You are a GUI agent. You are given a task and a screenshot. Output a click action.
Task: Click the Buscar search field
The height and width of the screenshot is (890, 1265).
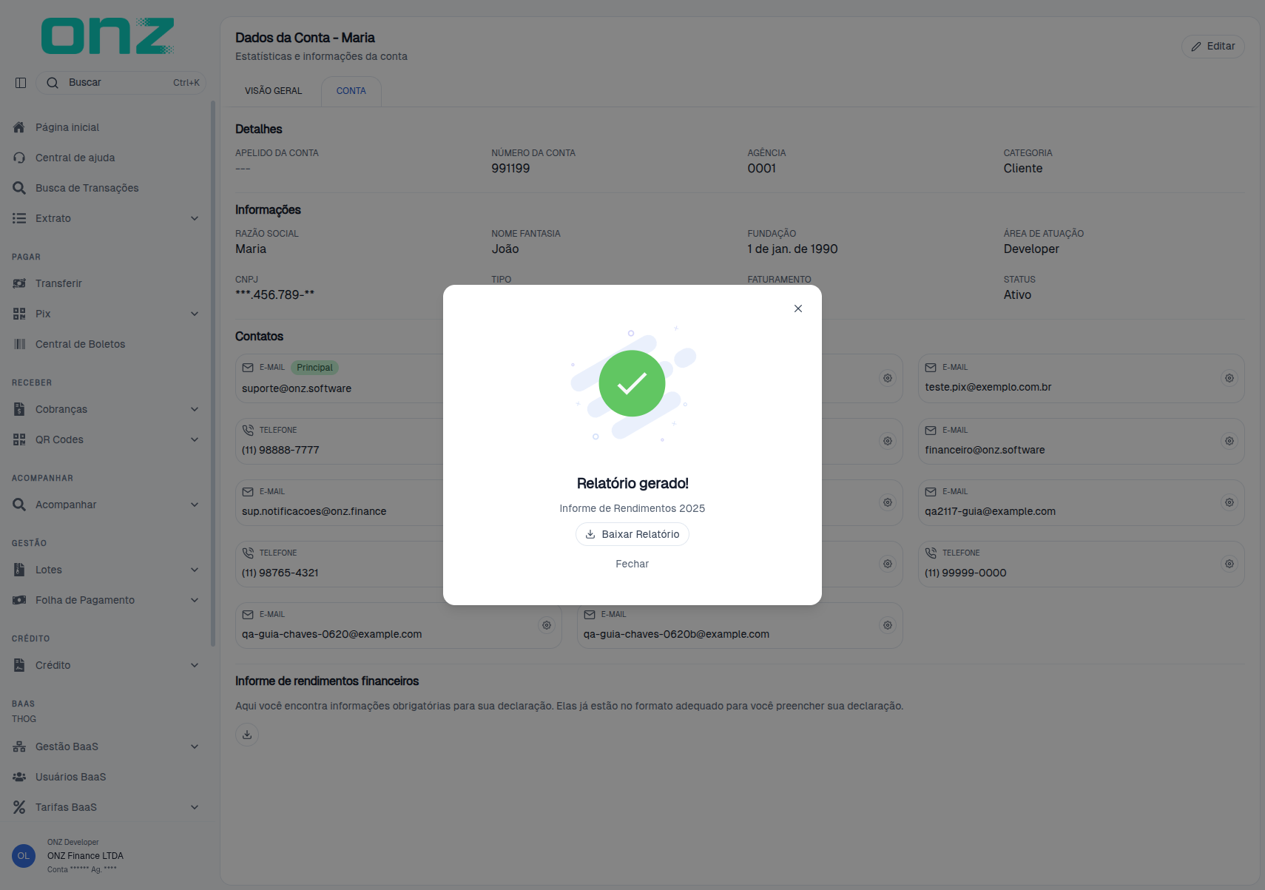[121, 83]
